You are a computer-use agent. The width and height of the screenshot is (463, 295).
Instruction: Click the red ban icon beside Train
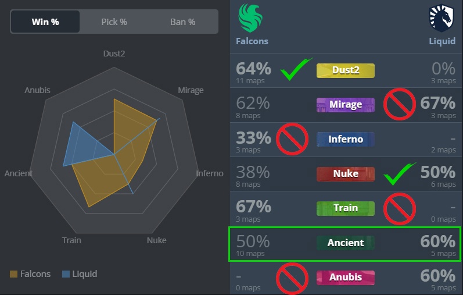tap(400, 209)
